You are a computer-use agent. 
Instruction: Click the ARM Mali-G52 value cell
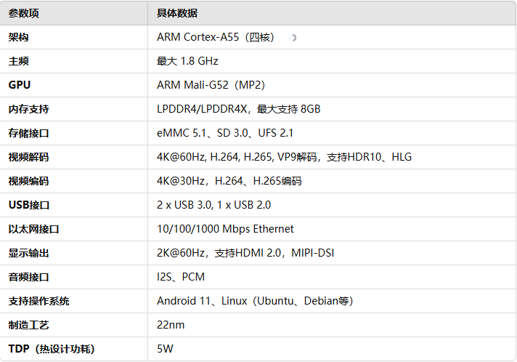211,85
